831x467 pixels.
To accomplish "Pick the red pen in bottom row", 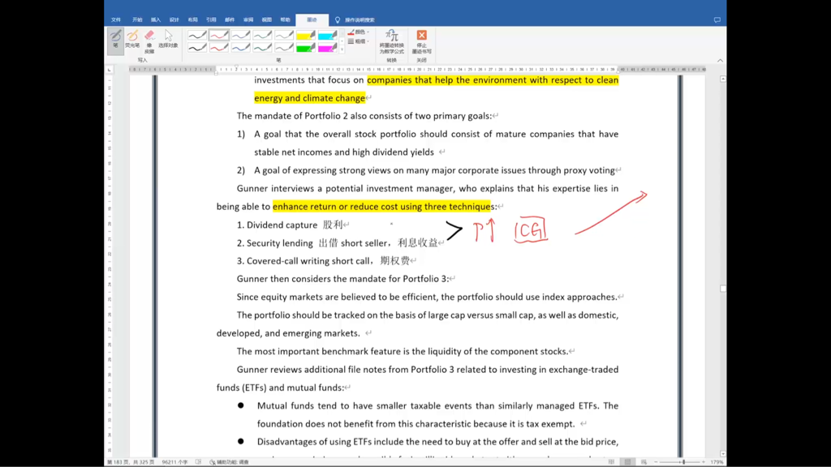I will pyautogui.click(x=219, y=48).
